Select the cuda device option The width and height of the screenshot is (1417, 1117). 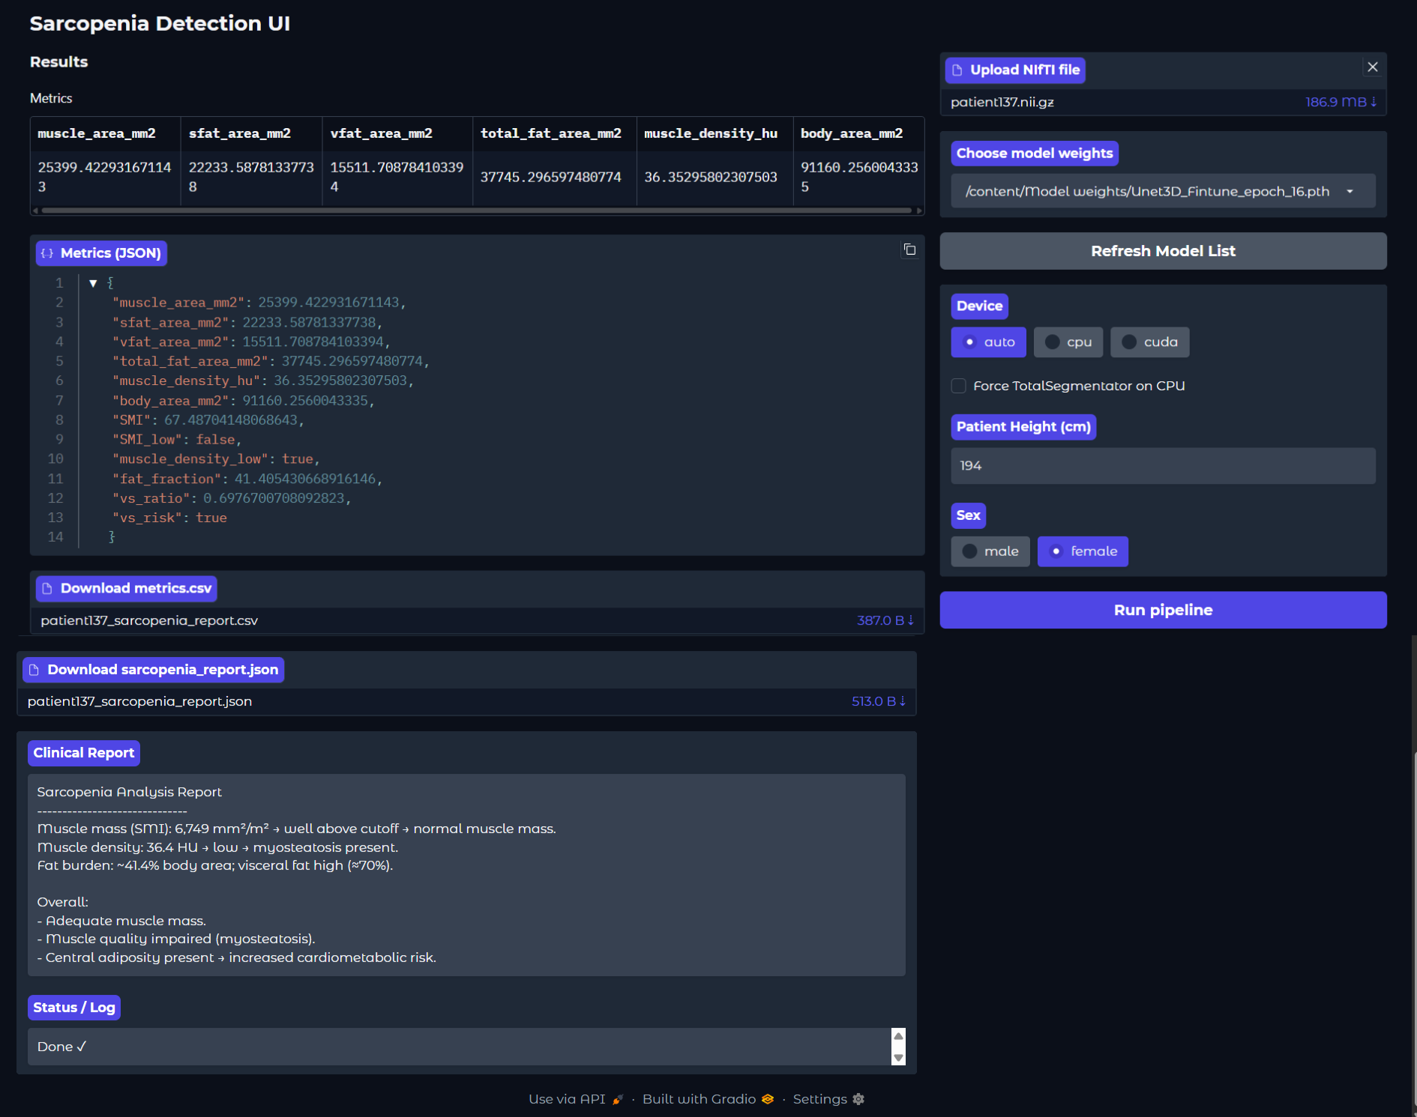pyautogui.click(x=1149, y=342)
